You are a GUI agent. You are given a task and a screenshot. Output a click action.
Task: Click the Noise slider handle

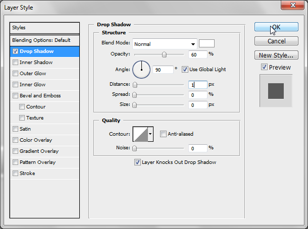[x=134, y=148]
